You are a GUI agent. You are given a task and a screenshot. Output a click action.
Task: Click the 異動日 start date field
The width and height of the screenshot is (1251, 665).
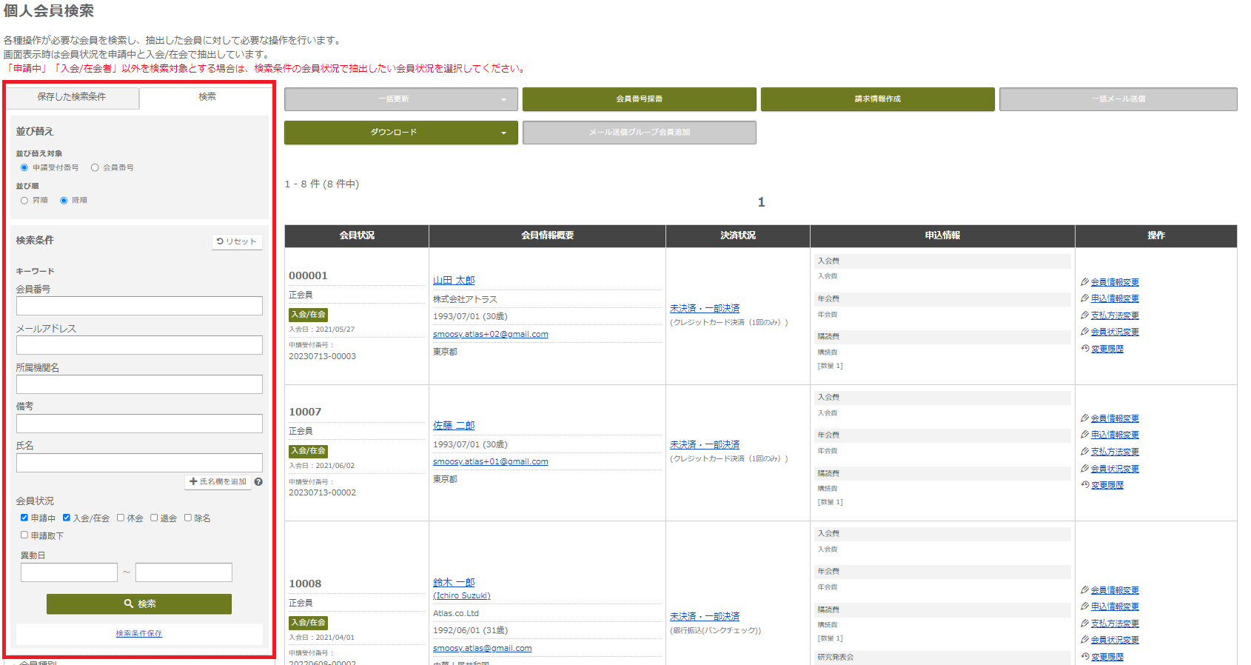69,572
